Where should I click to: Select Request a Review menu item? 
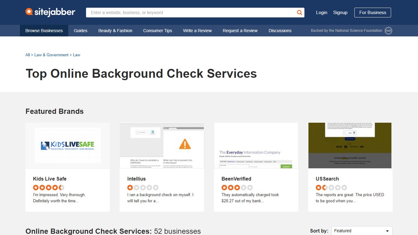click(x=240, y=31)
